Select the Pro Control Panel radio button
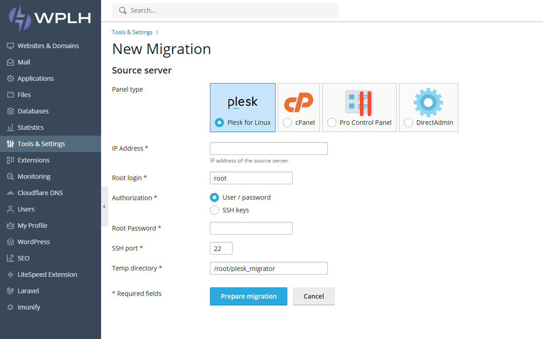The image size is (543, 339). pyautogui.click(x=331, y=123)
